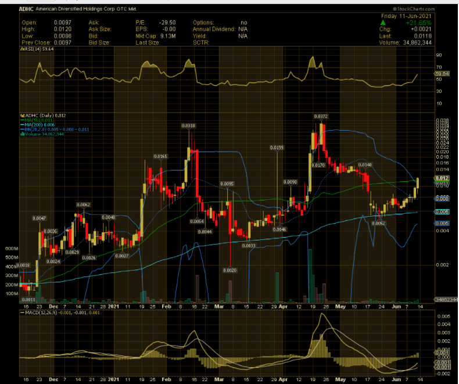This screenshot has height=384, width=459.
Task: Select the American Diversified Holdings Corp name
Action: click(75, 9)
